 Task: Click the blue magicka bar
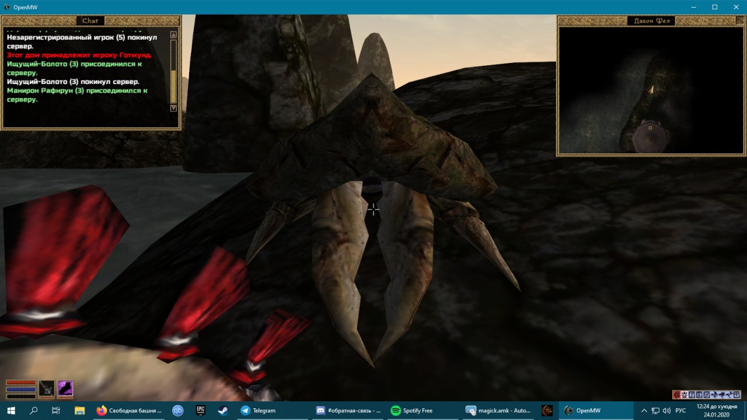point(21,389)
